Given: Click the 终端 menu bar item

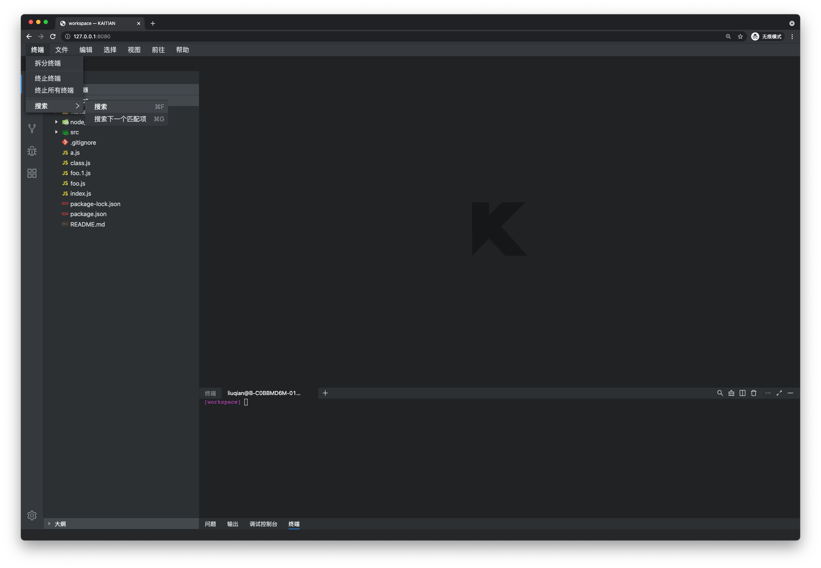Looking at the screenshot, I should tap(38, 50).
